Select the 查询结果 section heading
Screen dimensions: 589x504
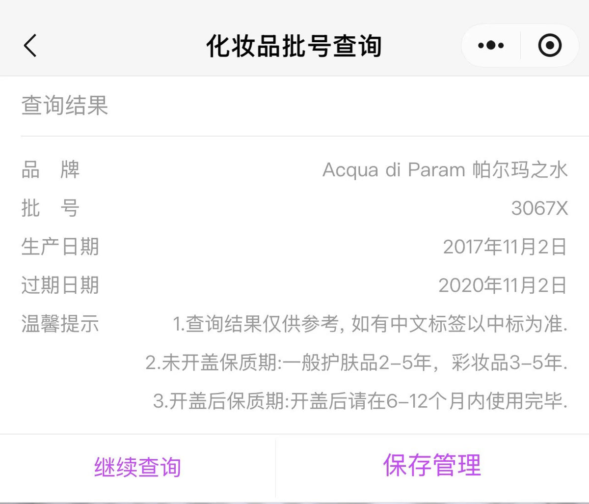[64, 106]
